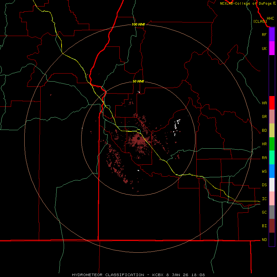The width and height of the screenshot is (277, 277).
Task: Click the HYDROMETEOR CLASSIFICATION title caption
Action: coord(108,275)
